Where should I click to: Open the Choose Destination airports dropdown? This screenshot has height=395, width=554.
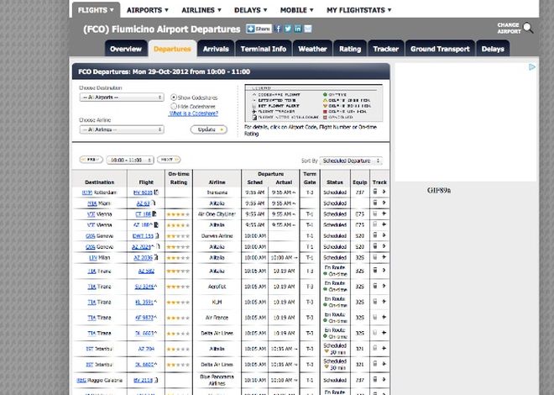[x=122, y=97]
